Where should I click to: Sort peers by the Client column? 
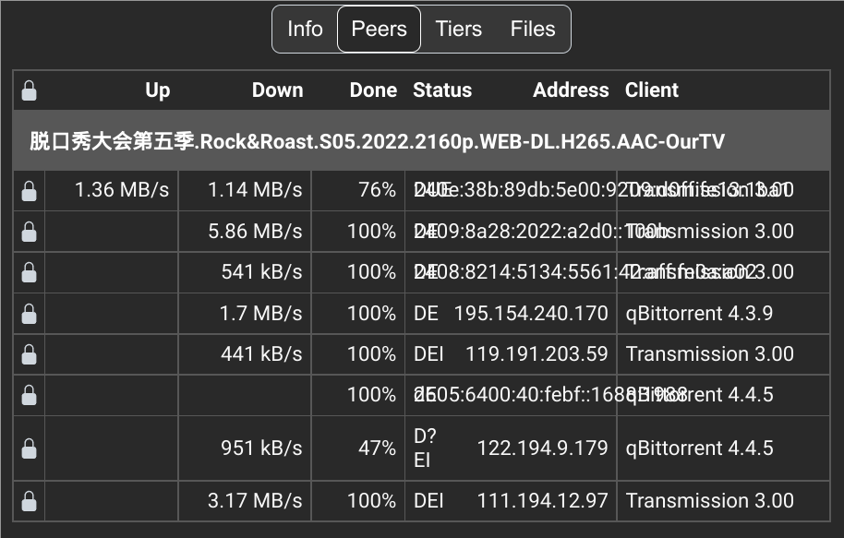pos(651,90)
